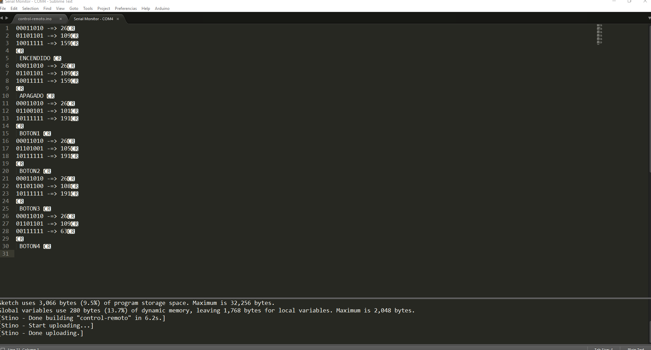The image size is (651, 350).
Task: Open the Tools menu
Action: pyautogui.click(x=88, y=8)
